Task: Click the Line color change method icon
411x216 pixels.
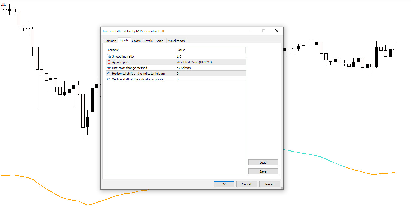Action: pos(109,68)
